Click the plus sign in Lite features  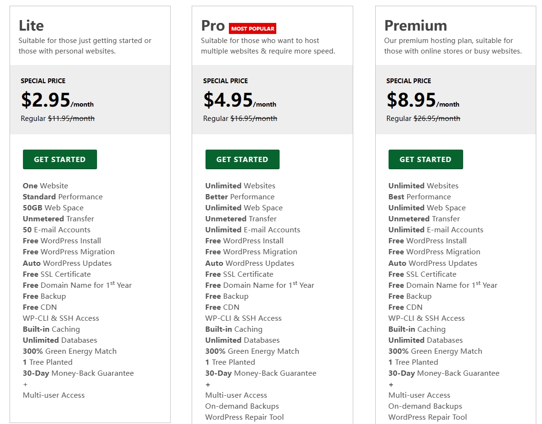[x=25, y=384]
